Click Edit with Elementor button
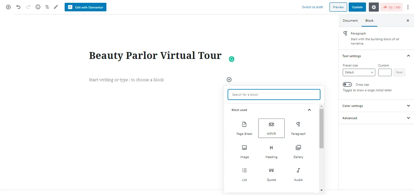The width and height of the screenshot is (414, 195). click(86, 7)
